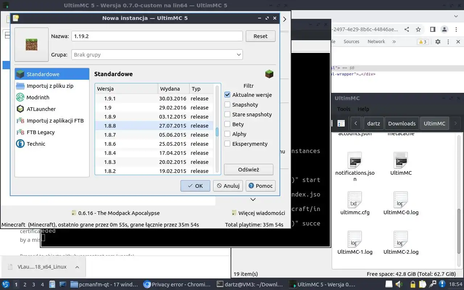This screenshot has height=290, width=464.
Task: Select ATLauncher in the sidebar
Action: point(52,109)
